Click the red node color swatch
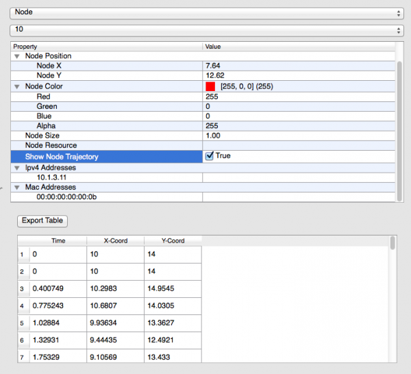The height and width of the screenshot is (374, 411). 210,87
